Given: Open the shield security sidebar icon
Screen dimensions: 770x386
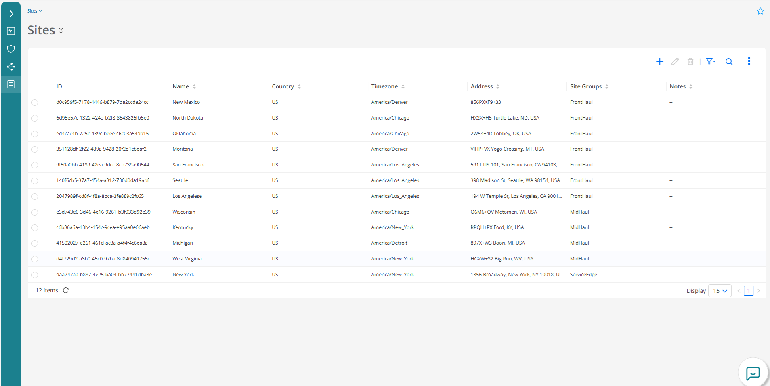Looking at the screenshot, I should pos(11,49).
